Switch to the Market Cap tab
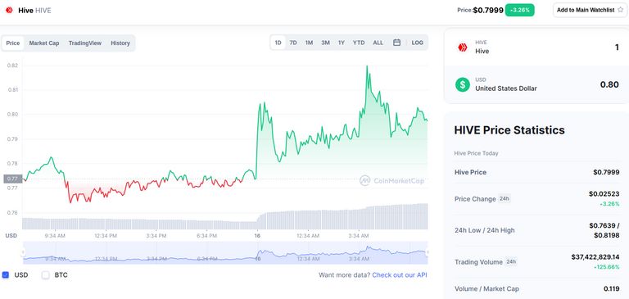This screenshot has height=299, width=629. [x=44, y=43]
